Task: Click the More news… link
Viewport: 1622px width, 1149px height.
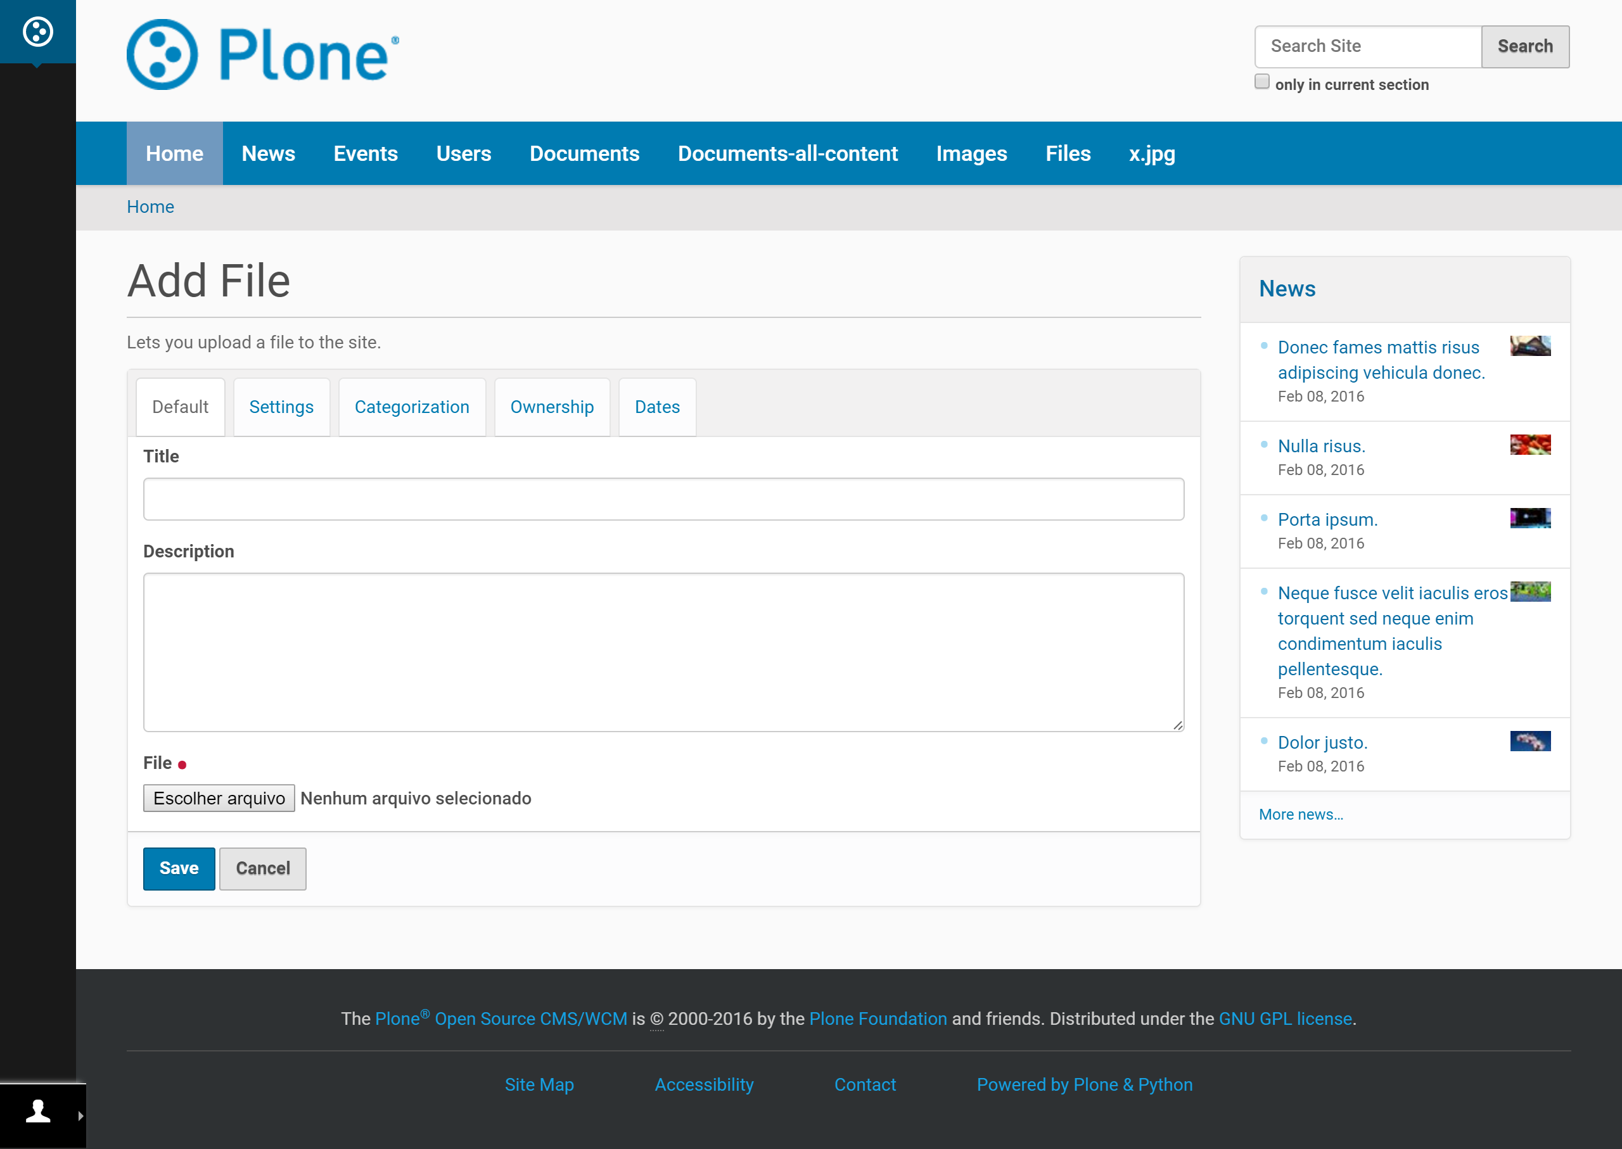Action: [x=1301, y=815]
